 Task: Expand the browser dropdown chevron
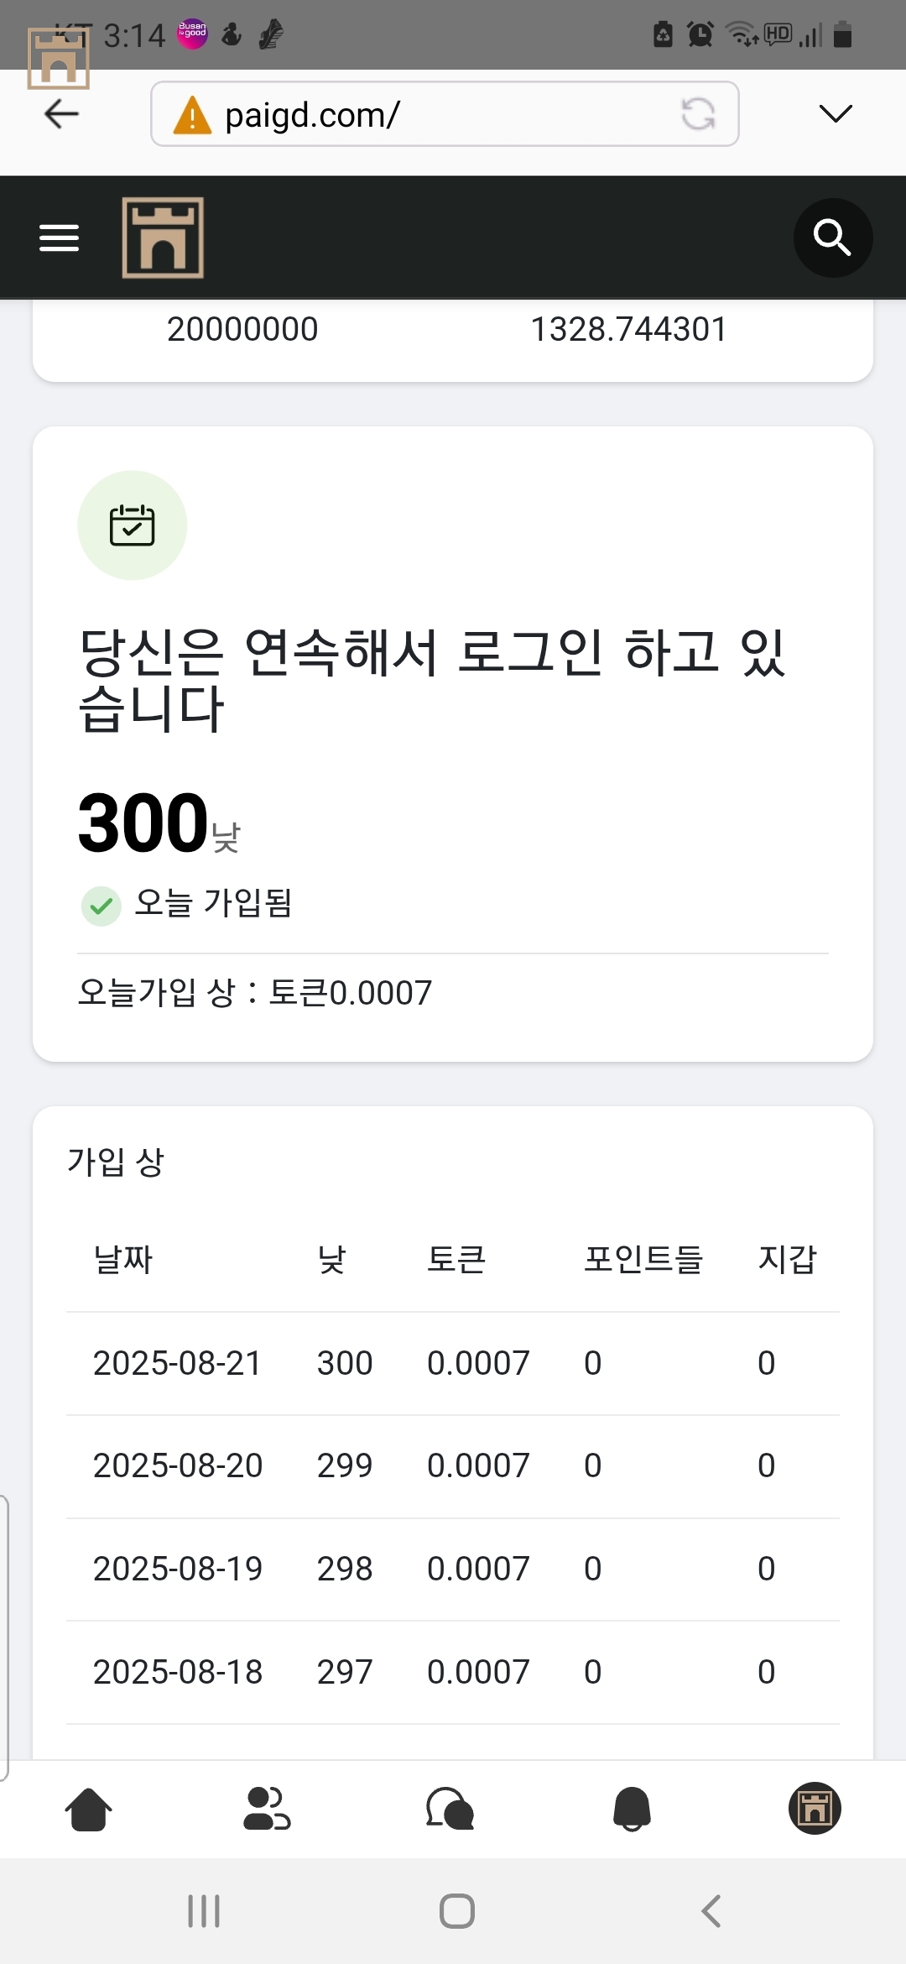click(835, 114)
